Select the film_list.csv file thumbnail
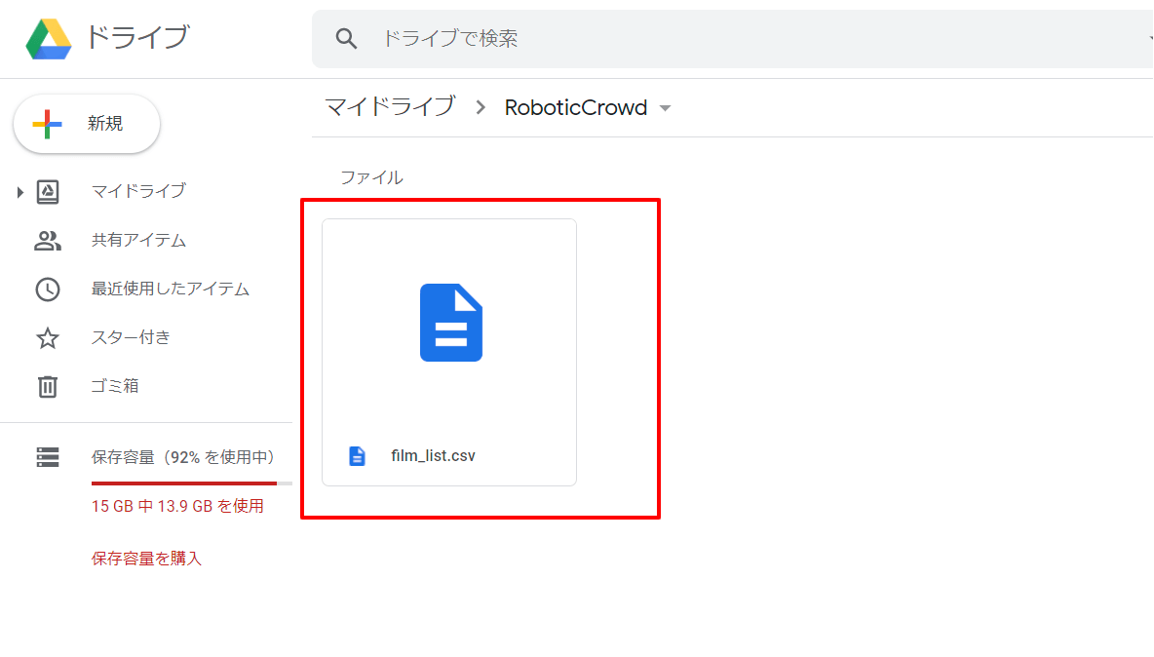 pos(449,353)
